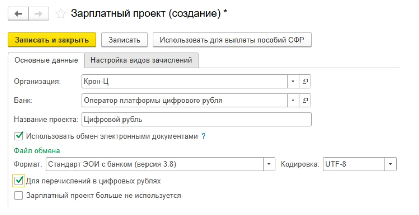
Task: Expand the Организация dropdown list
Action: [x=293, y=81]
